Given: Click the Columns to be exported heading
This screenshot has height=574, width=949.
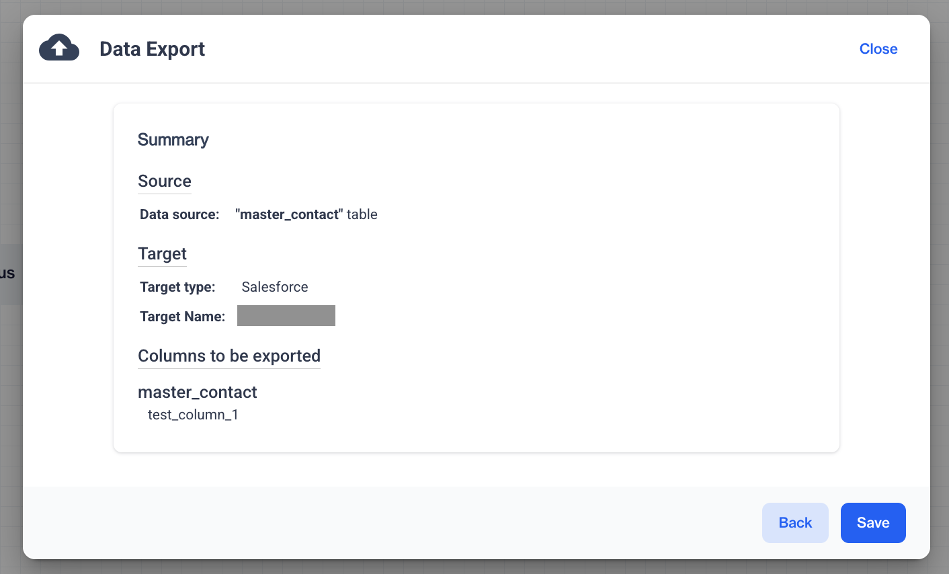Looking at the screenshot, I should [x=229, y=356].
